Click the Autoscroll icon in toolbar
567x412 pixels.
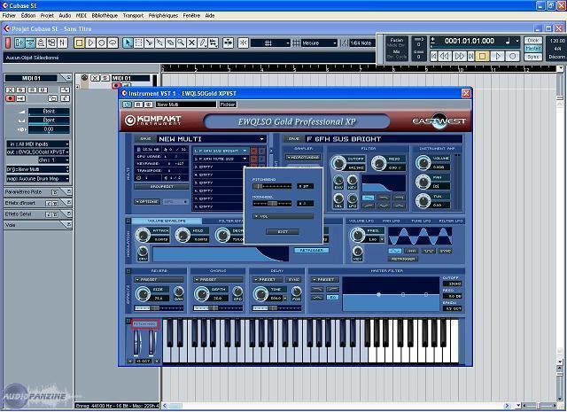[x=228, y=43]
